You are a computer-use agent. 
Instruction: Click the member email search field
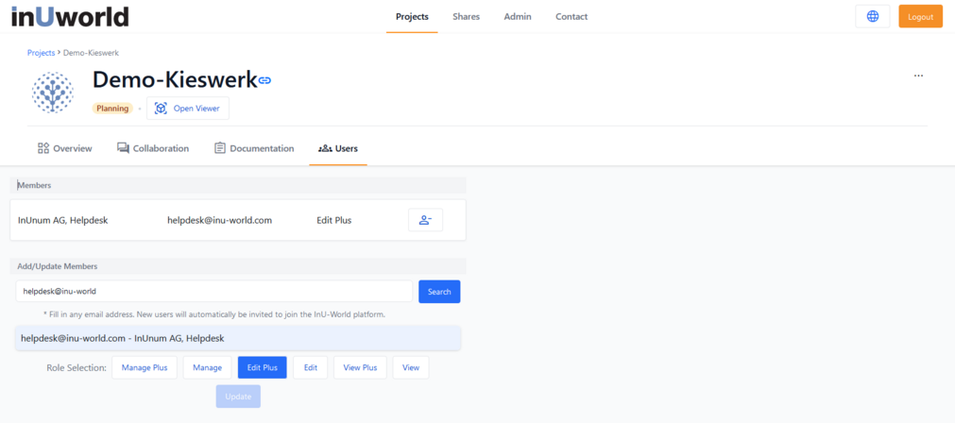[214, 292]
